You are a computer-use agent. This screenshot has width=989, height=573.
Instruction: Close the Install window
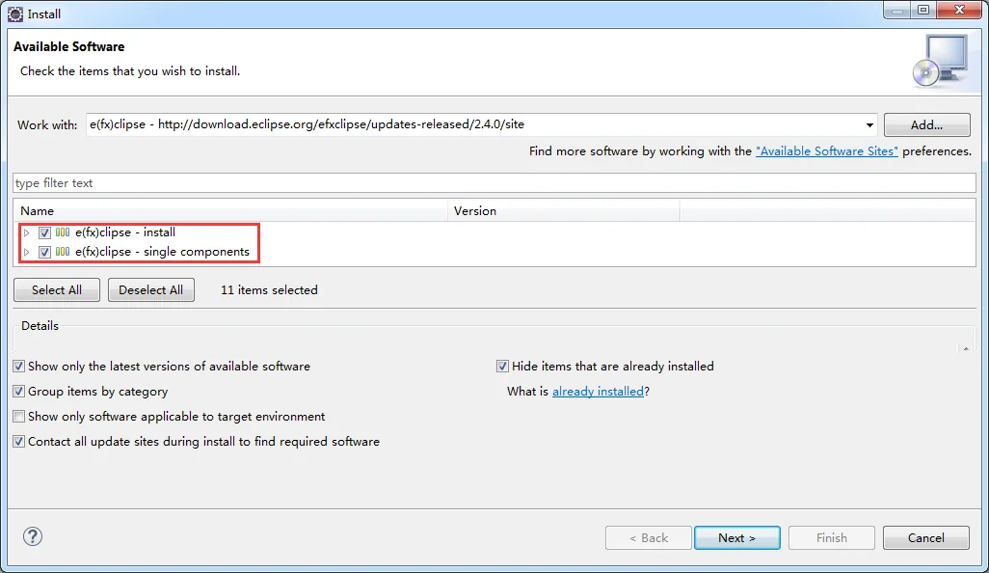point(959,10)
